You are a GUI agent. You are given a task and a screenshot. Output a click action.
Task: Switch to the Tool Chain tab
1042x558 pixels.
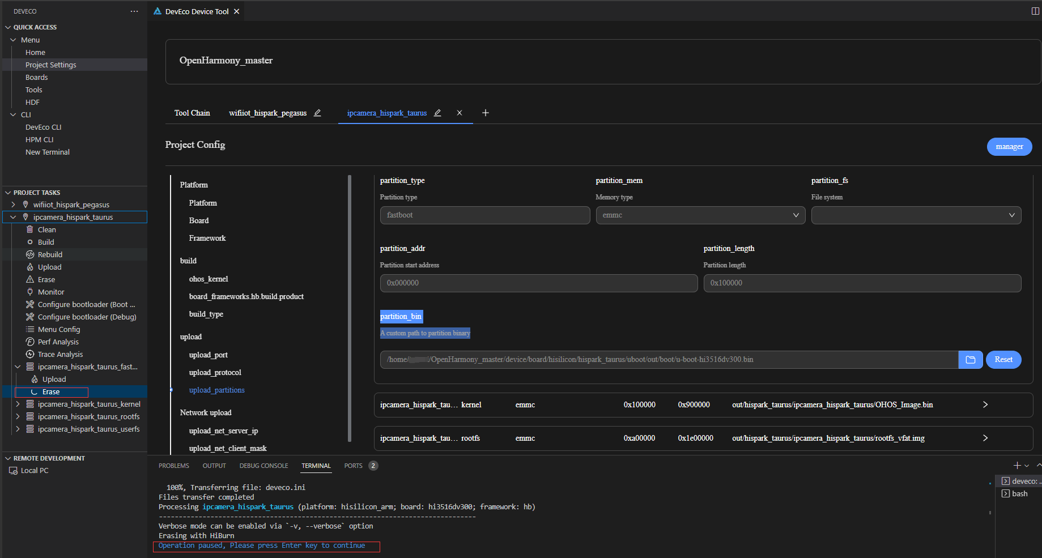pos(192,113)
